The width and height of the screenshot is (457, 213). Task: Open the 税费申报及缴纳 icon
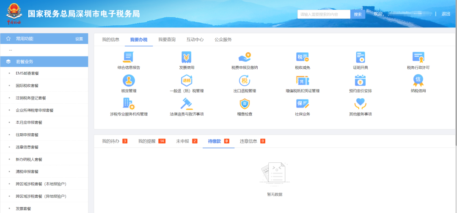tap(245, 57)
